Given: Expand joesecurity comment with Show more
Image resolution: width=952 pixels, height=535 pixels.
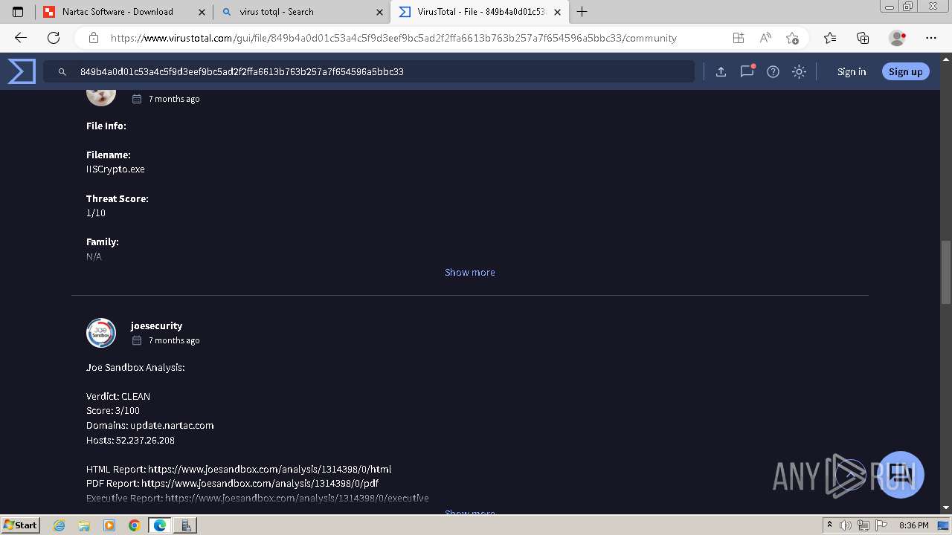Looking at the screenshot, I should (x=469, y=513).
